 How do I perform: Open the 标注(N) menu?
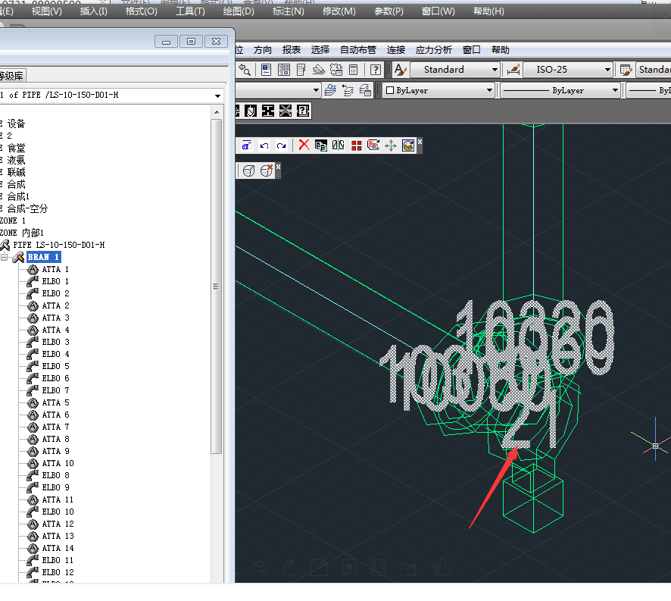tap(289, 11)
